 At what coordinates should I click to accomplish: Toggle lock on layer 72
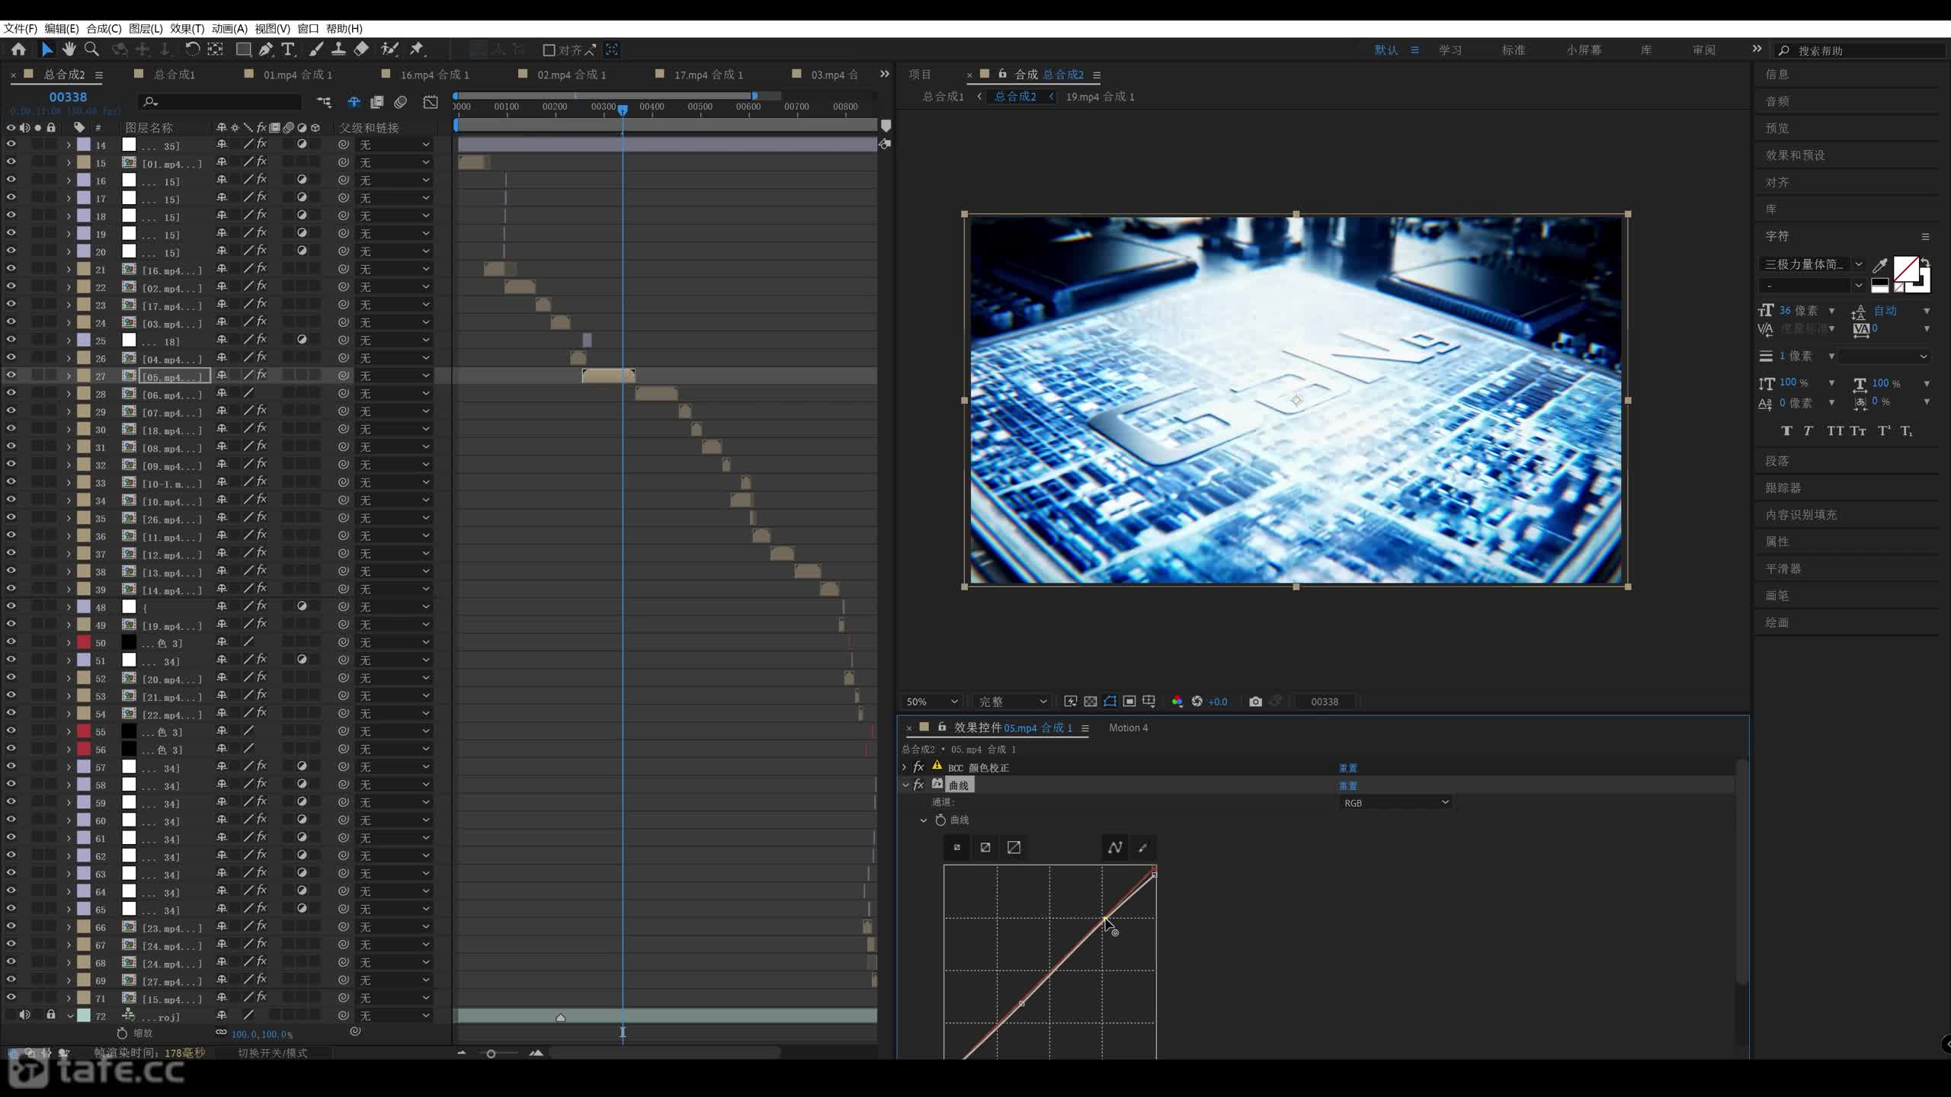(50, 1015)
